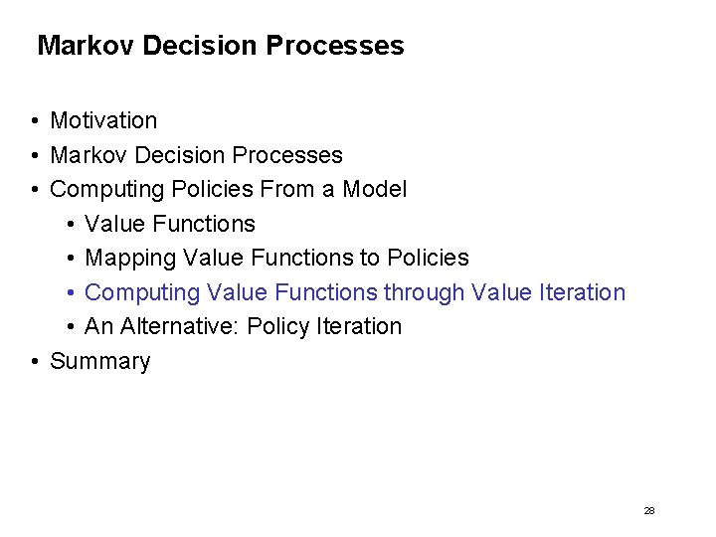Click the bullet before Mapping Value Functions

click(70, 258)
